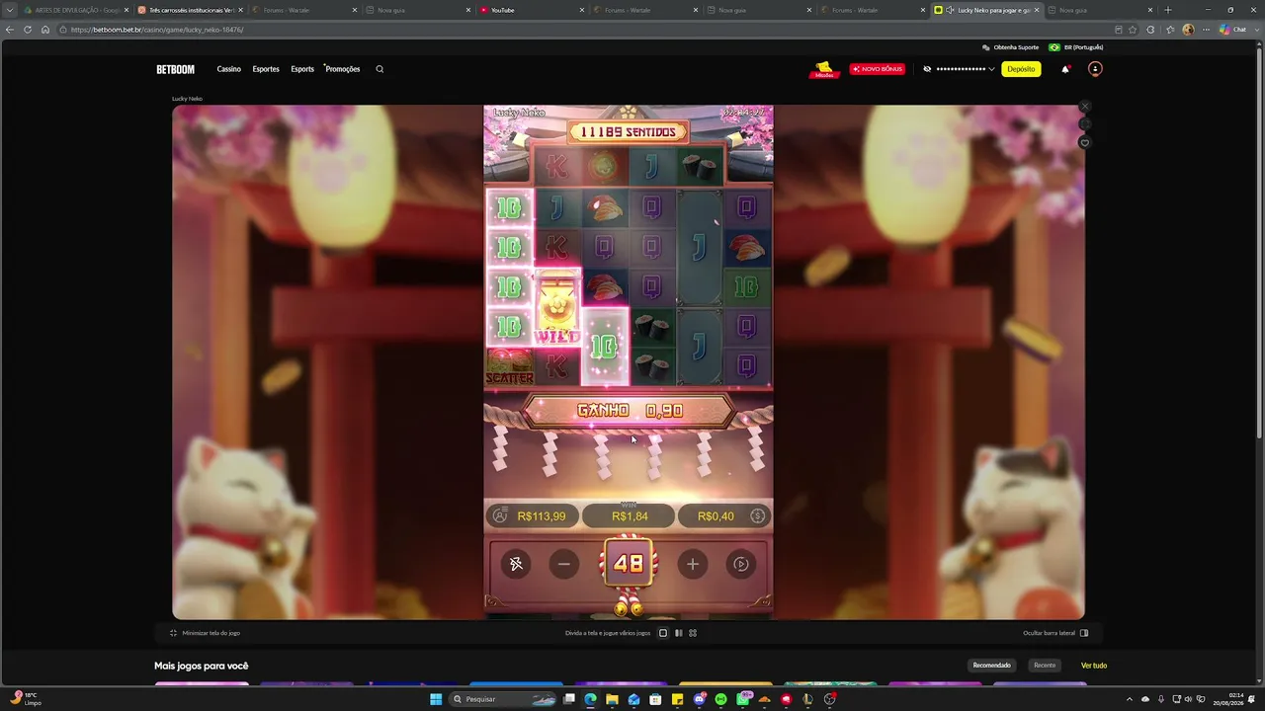The height and width of the screenshot is (711, 1265).
Task: Open the Windows Start menu
Action: click(436, 699)
